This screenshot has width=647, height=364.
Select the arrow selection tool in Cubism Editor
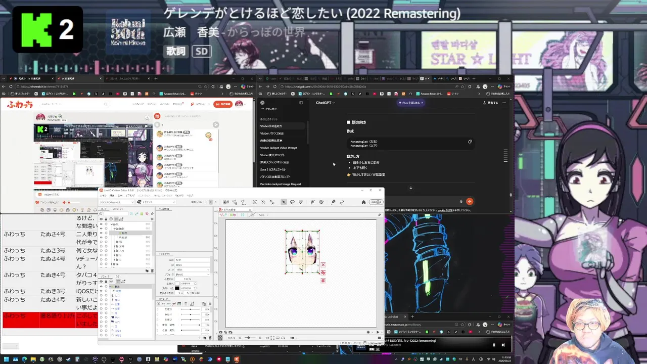click(x=283, y=202)
